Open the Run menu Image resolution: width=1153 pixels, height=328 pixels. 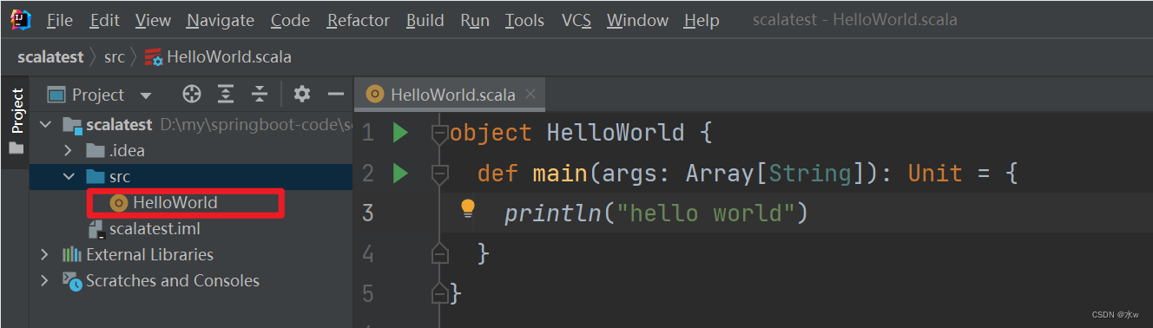click(x=475, y=20)
